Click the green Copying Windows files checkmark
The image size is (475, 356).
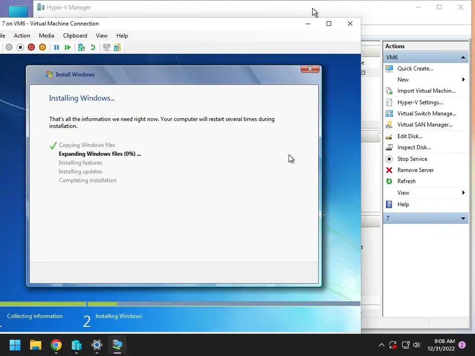pyautogui.click(x=53, y=146)
